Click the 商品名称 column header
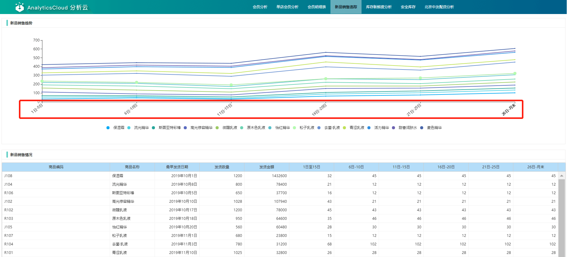Viewport: 567px width, 257px height. [x=132, y=167]
